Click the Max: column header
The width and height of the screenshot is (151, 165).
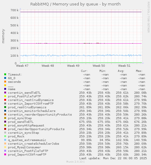click(139, 71)
